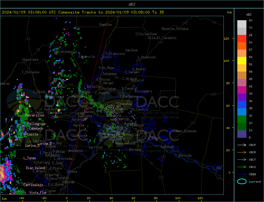Viewport: 264px width, 202px height.
Task: Click the 'S_ROSA' label on map
Action: click(x=153, y=139)
